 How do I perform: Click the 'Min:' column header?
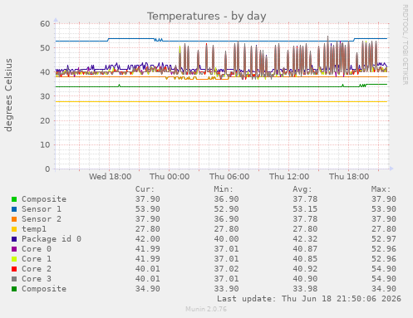pyautogui.click(x=224, y=189)
